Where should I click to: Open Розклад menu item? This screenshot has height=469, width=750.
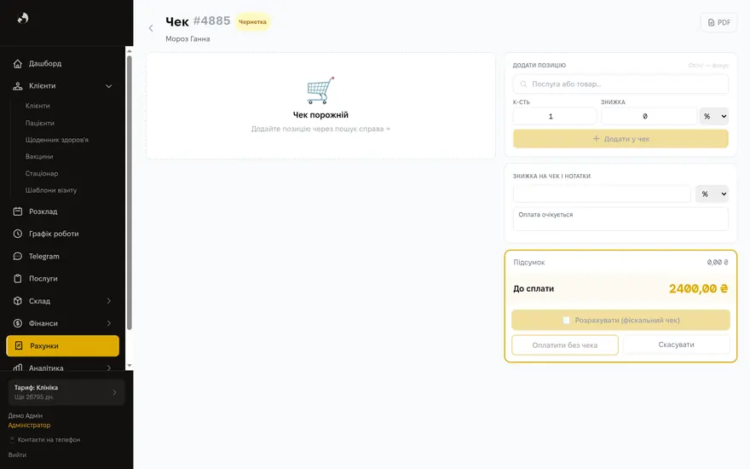[63, 211]
